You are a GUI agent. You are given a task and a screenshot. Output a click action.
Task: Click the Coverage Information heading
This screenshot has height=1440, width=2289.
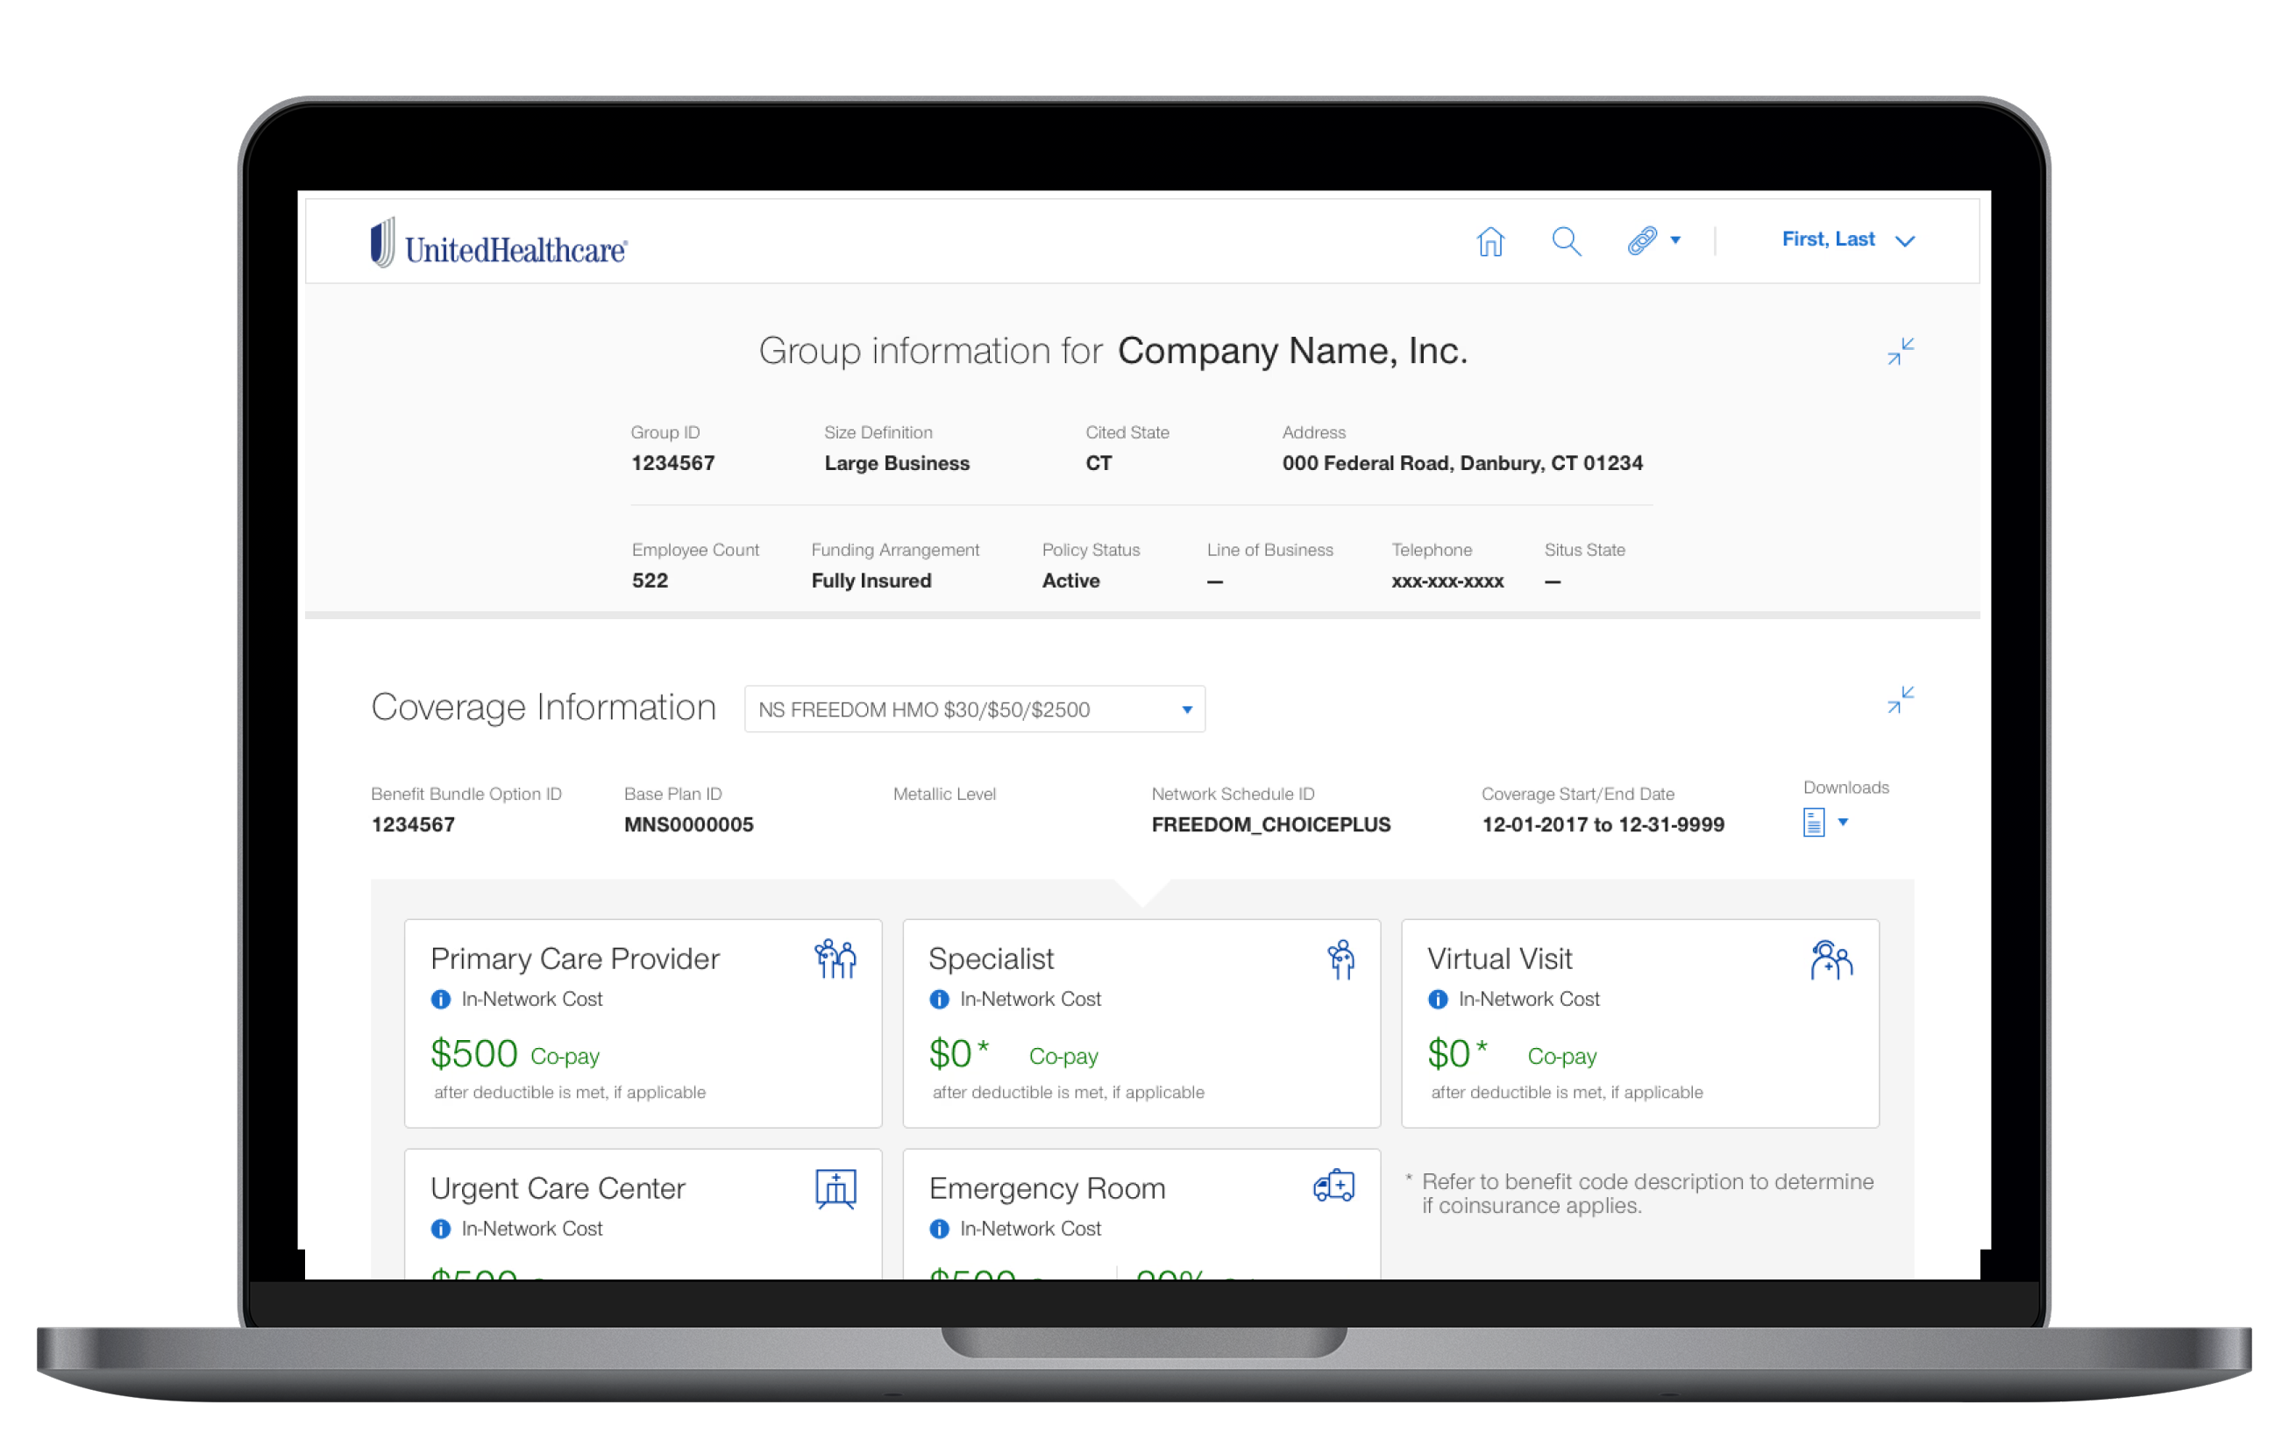[544, 708]
